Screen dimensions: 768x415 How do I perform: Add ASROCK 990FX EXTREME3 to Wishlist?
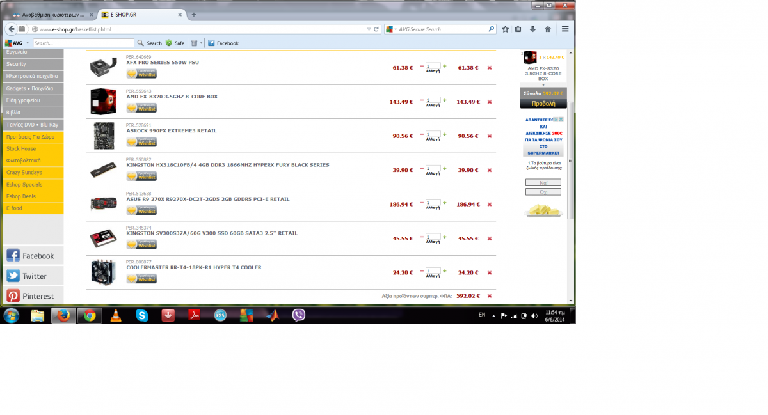141,142
